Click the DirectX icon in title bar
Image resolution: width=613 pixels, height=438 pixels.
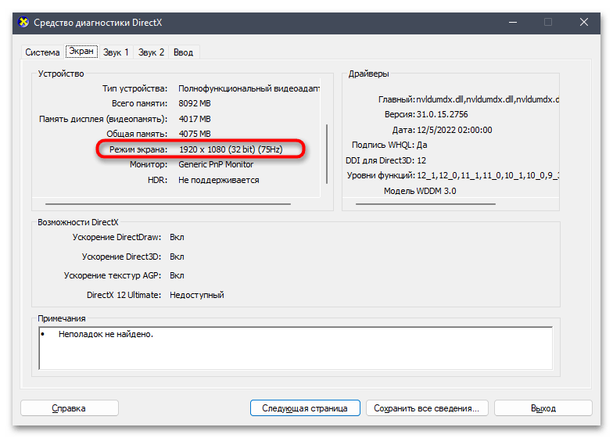click(23, 22)
